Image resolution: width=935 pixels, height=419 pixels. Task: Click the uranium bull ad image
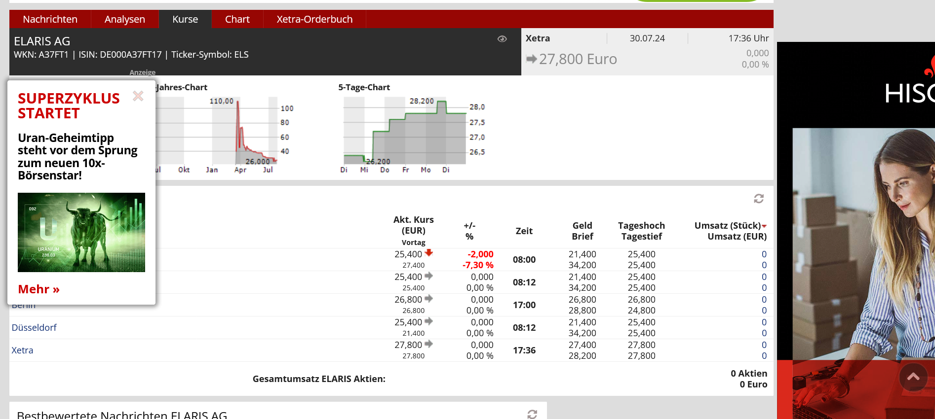(81, 232)
